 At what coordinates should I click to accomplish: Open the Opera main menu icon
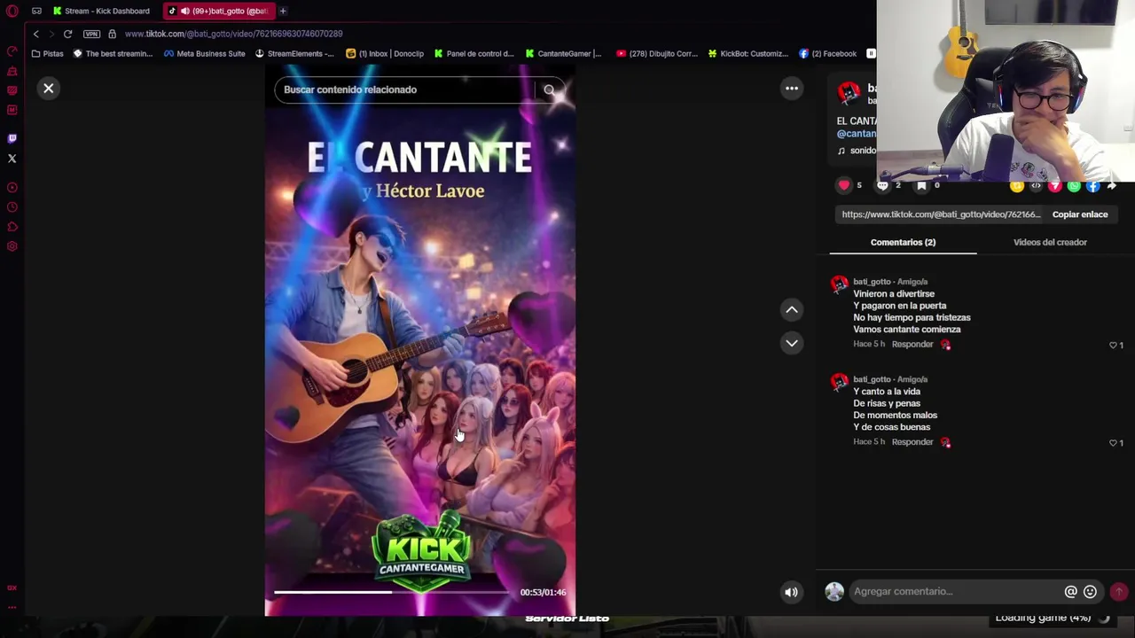[12, 11]
